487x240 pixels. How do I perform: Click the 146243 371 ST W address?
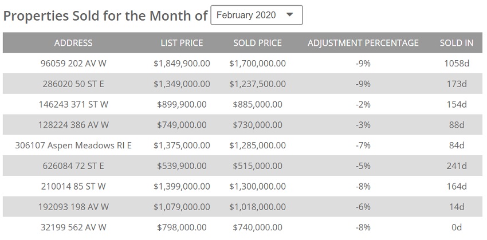[x=73, y=104]
